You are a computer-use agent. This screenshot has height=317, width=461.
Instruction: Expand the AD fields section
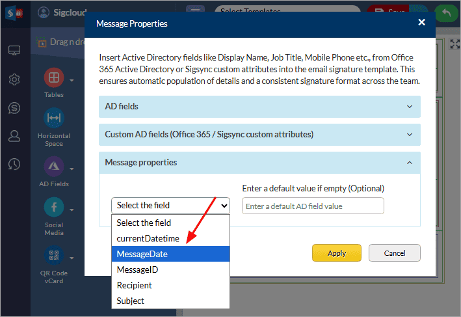pyautogui.click(x=259, y=106)
